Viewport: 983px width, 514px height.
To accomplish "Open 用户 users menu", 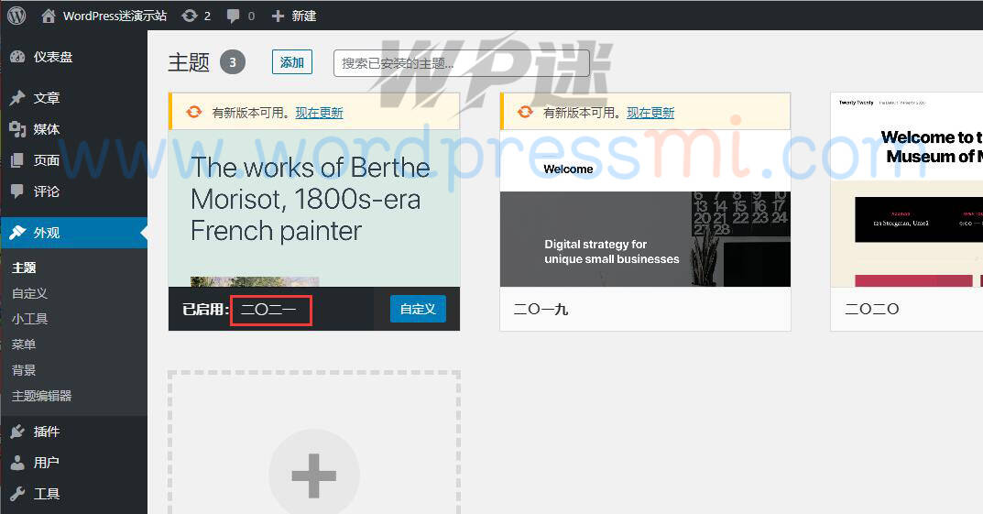I will pyautogui.click(x=46, y=463).
